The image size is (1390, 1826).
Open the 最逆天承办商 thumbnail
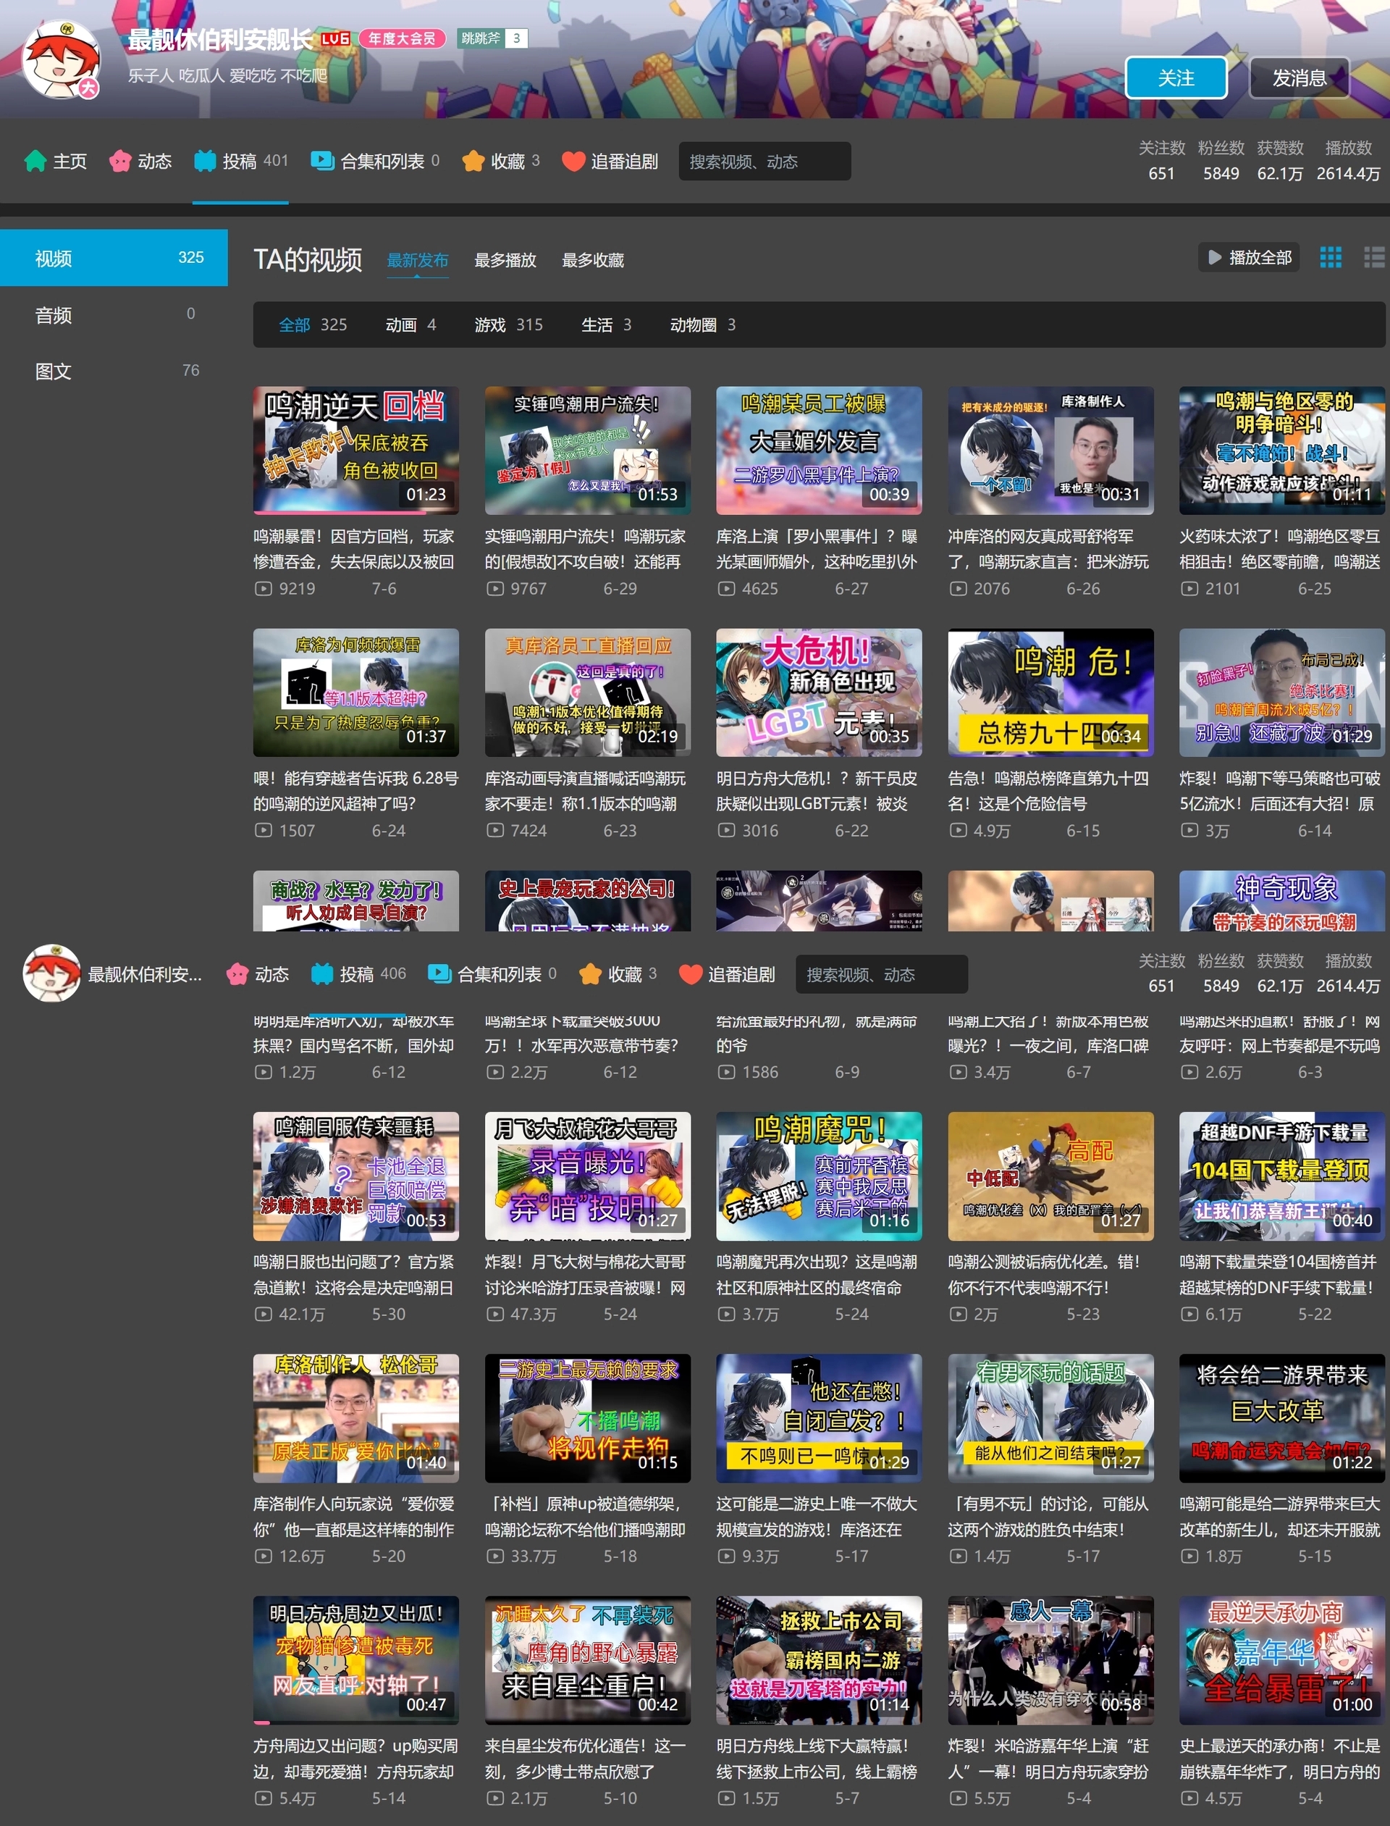[x=1282, y=1659]
